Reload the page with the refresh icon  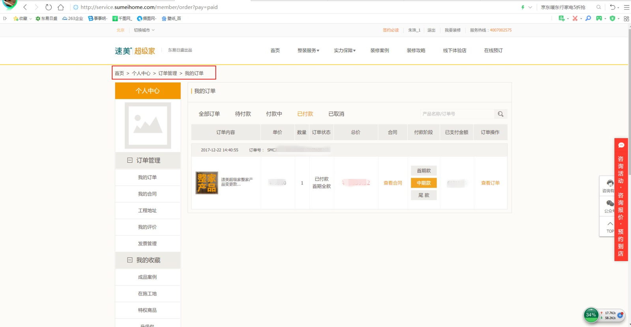(x=49, y=7)
